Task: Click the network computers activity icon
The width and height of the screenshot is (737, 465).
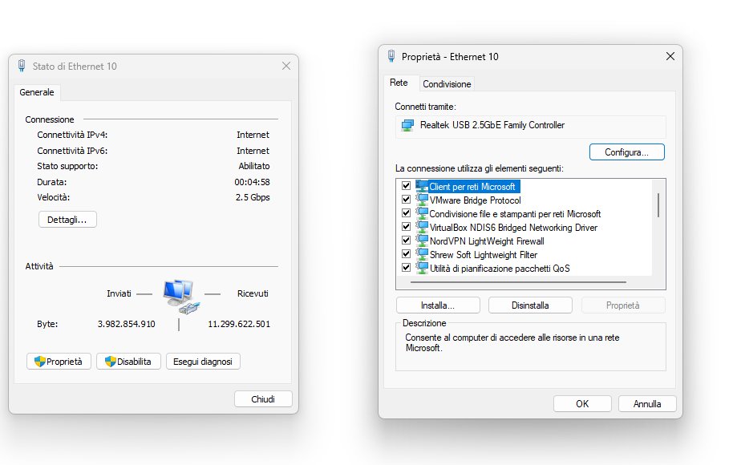Action: (181, 297)
